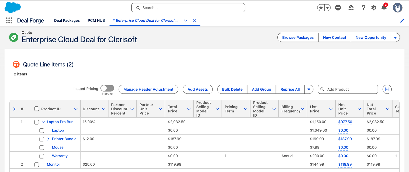Image resolution: width=409 pixels, height=172 pixels.
Task: Click the New Contact button
Action: (335, 38)
